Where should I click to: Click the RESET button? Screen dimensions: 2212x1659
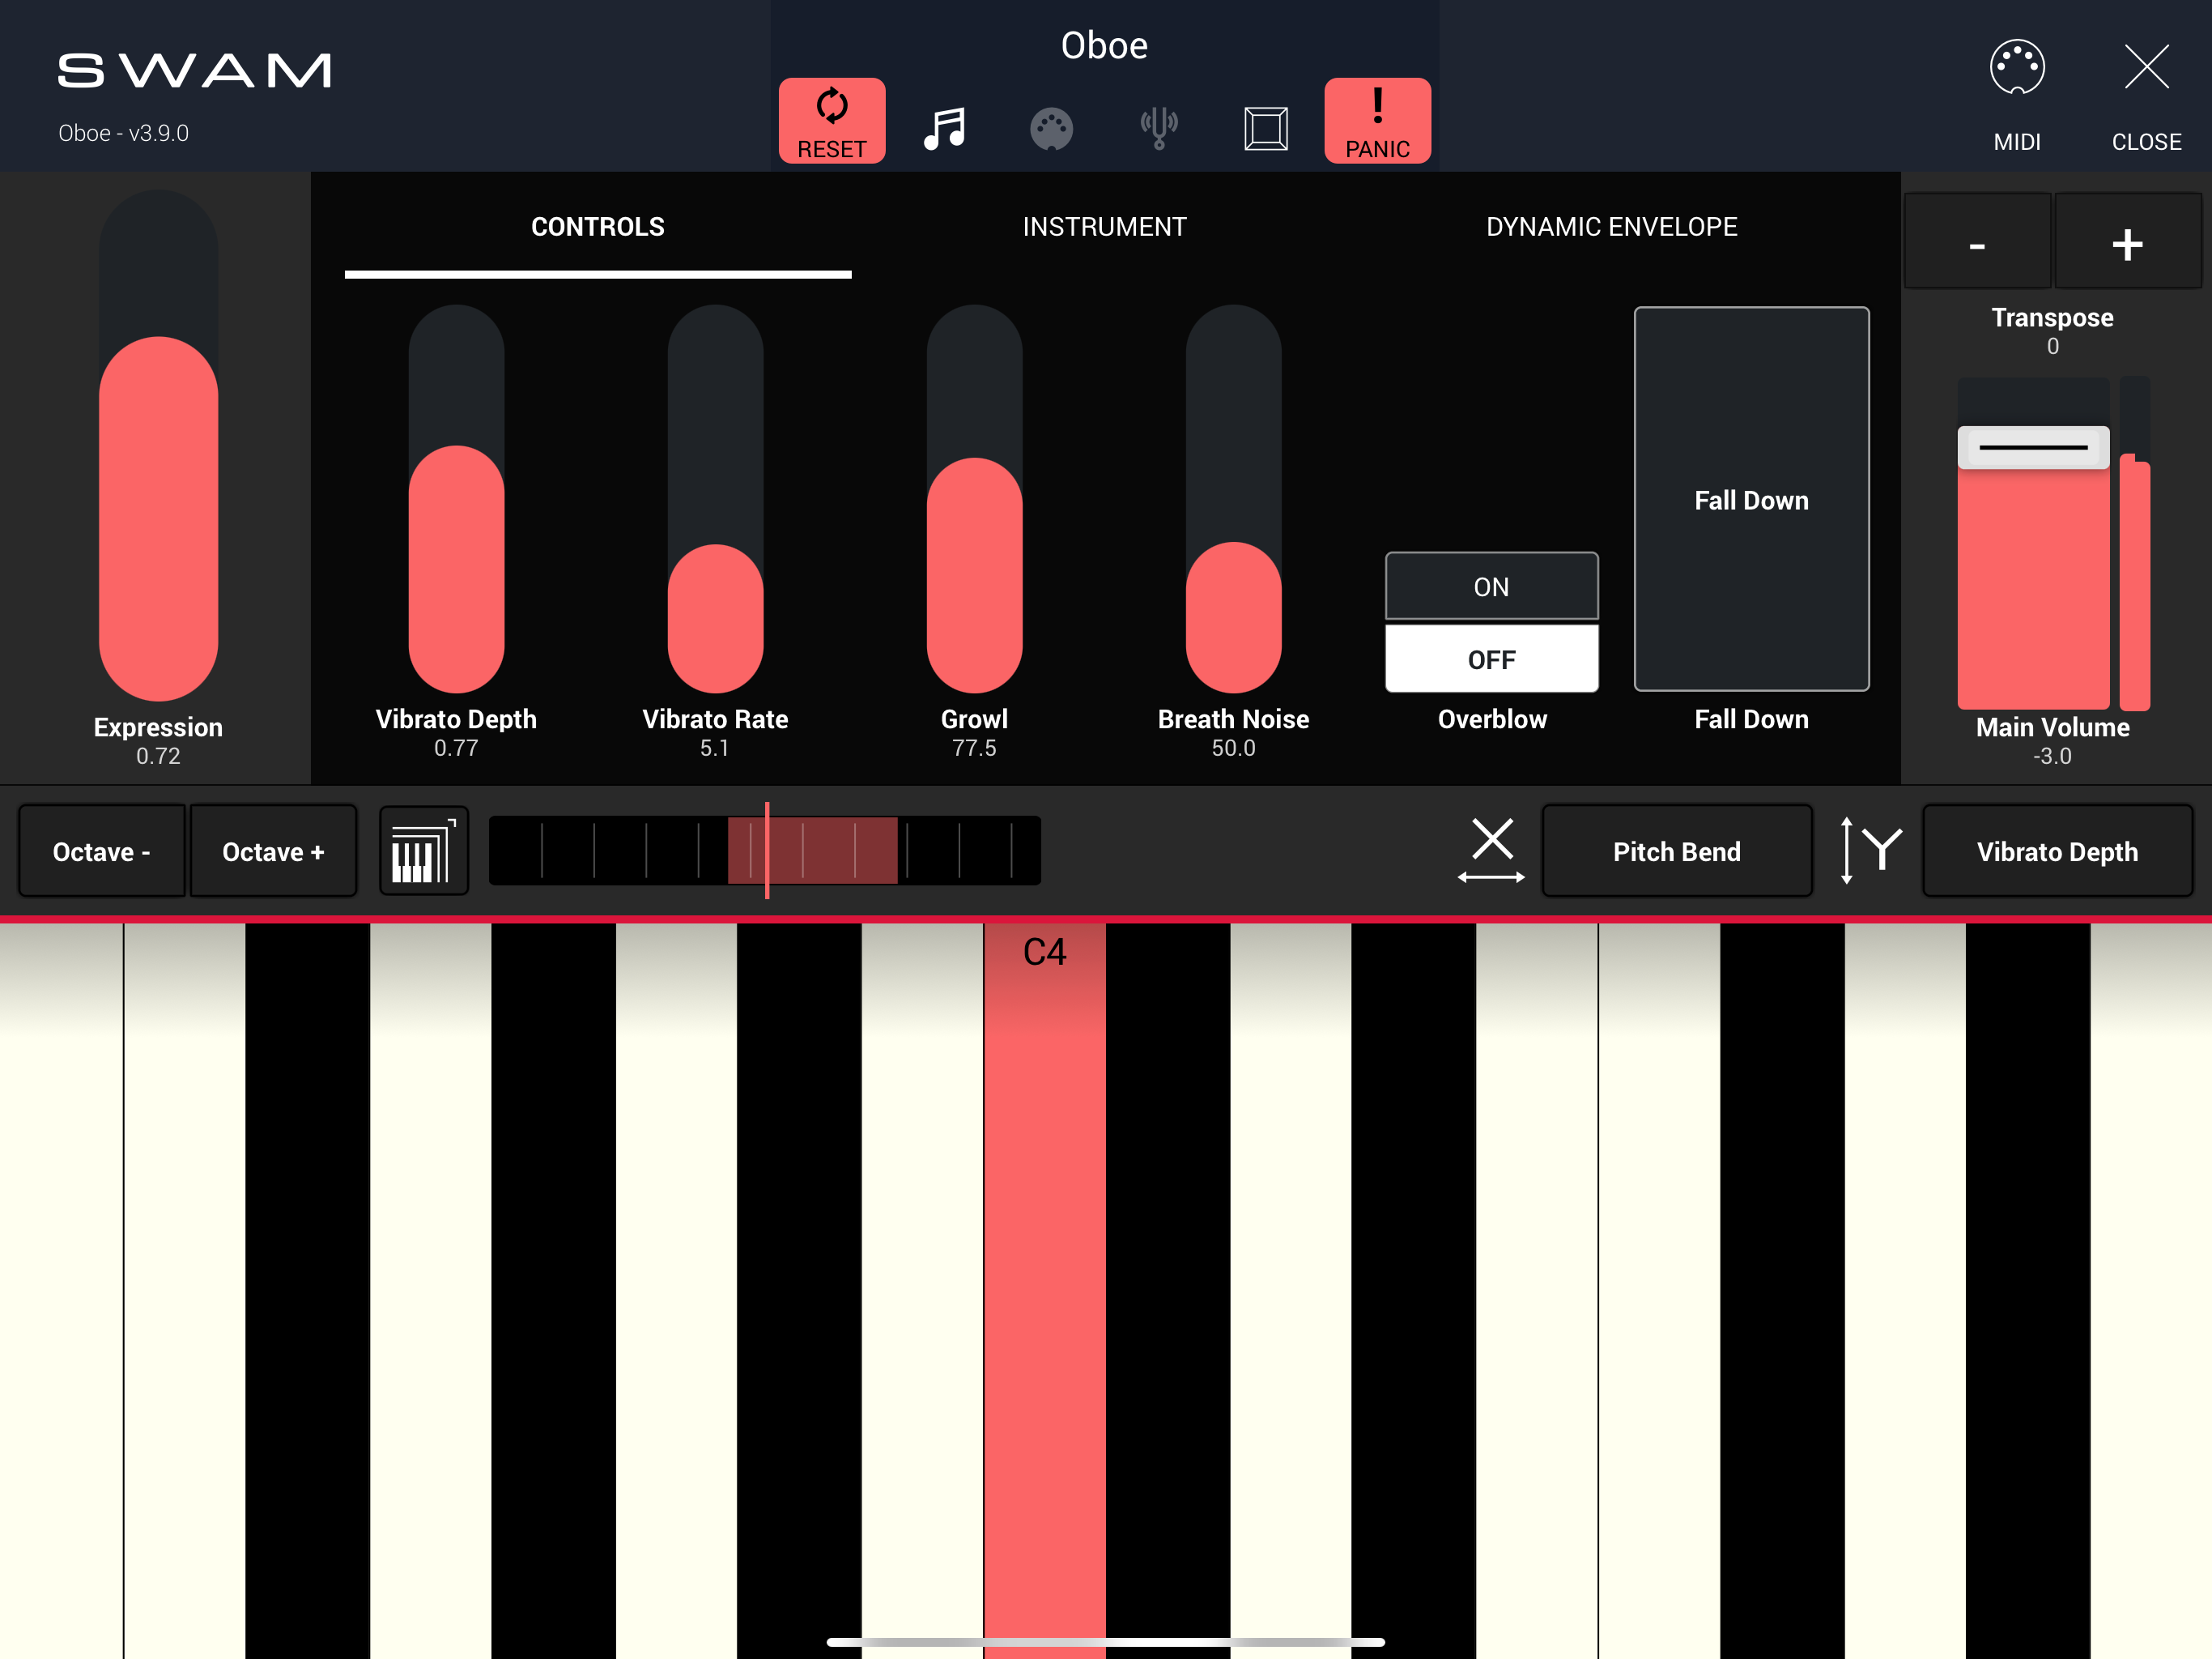point(831,120)
